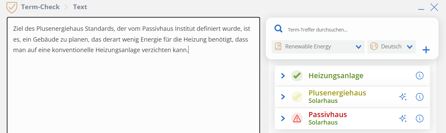Click the sparkle AI icon for Plusenergiehaus
Screen dimensions: 446x133
pyautogui.click(x=403, y=97)
